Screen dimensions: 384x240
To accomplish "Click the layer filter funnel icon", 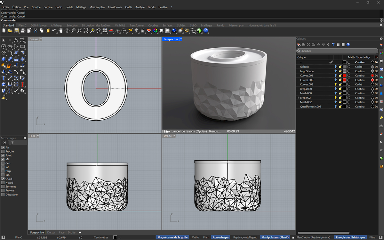I will coord(333,44).
